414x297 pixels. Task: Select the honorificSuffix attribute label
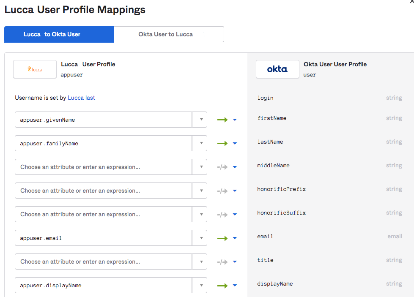(x=282, y=213)
